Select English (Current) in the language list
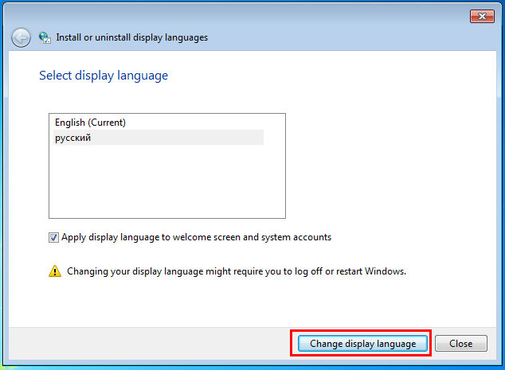The height and width of the screenshot is (370, 505). pyautogui.click(x=159, y=123)
